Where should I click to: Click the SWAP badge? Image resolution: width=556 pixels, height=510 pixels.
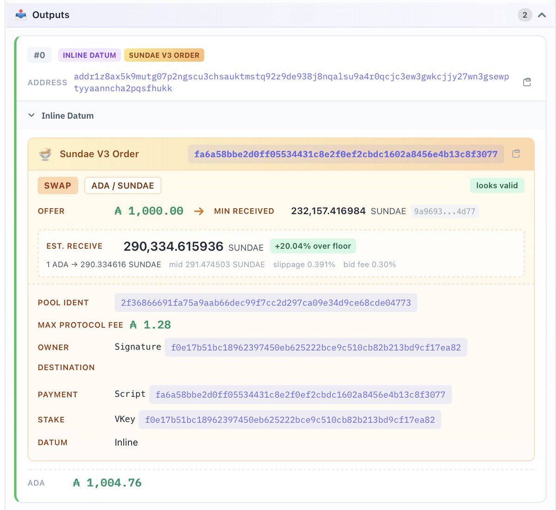58,185
